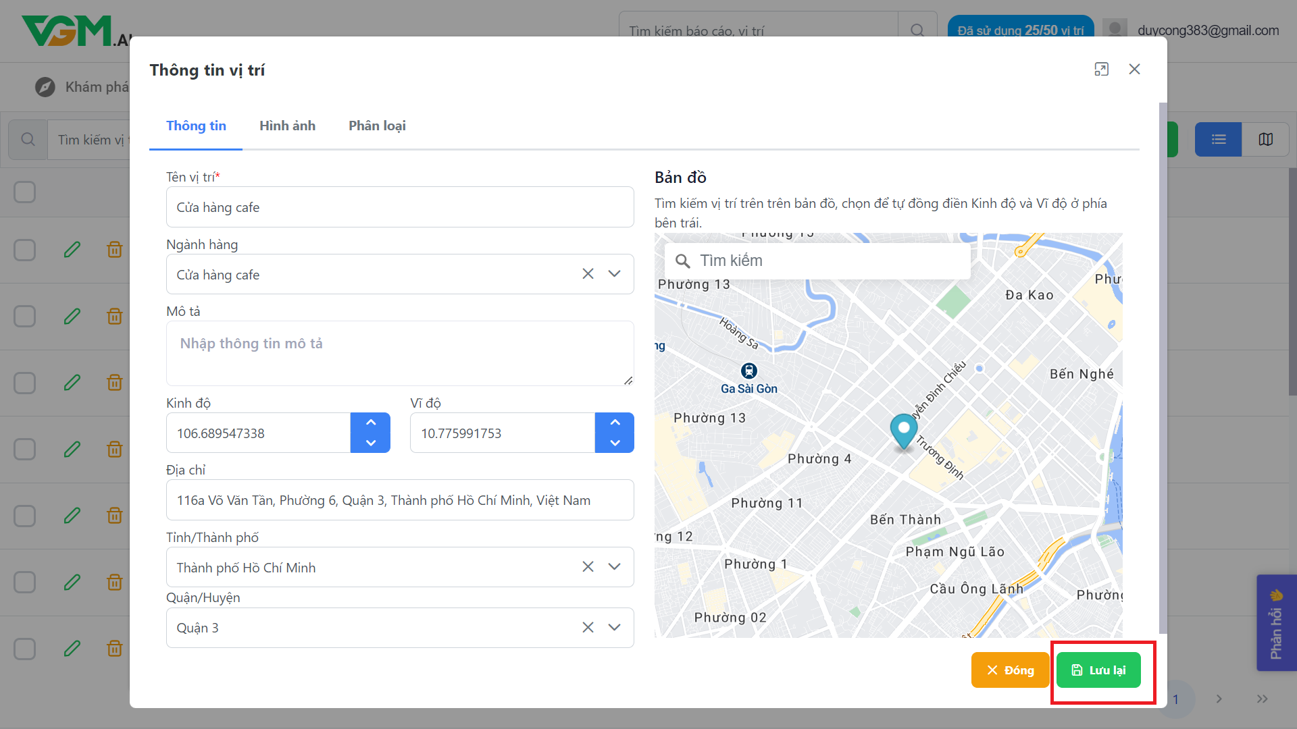Open the Phân loại tab
The height and width of the screenshot is (729, 1297).
point(377,126)
